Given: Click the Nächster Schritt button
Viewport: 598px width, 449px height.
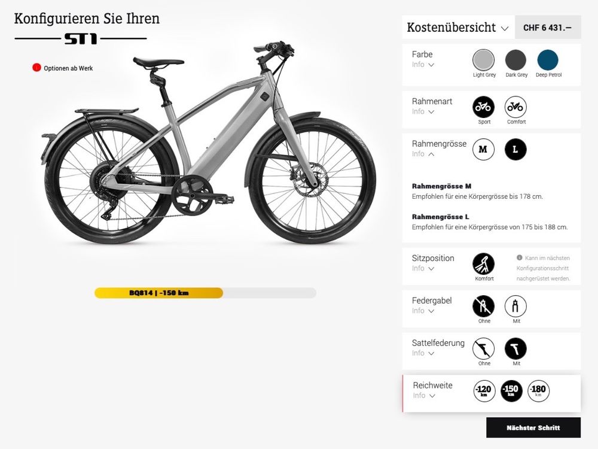Looking at the screenshot, I should tap(533, 427).
